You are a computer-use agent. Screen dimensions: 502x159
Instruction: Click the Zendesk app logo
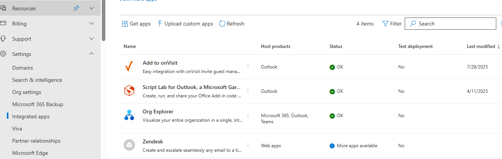coord(129,145)
